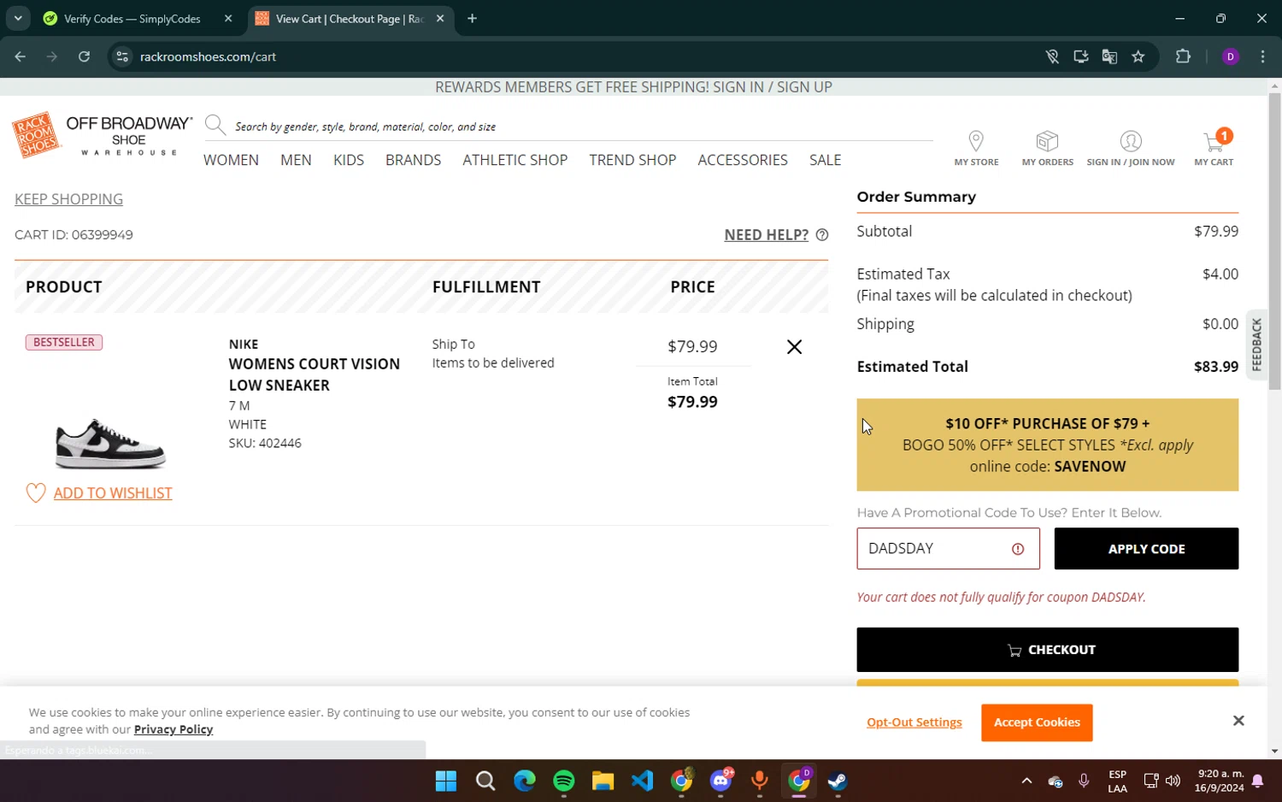Open the WOMEN menu

pyautogui.click(x=231, y=160)
